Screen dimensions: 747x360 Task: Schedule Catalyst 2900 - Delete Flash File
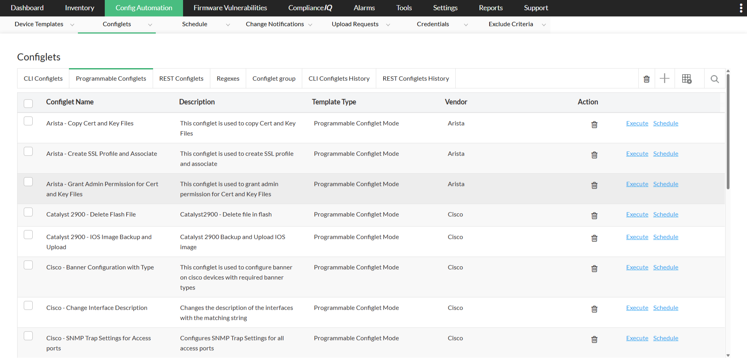click(666, 214)
